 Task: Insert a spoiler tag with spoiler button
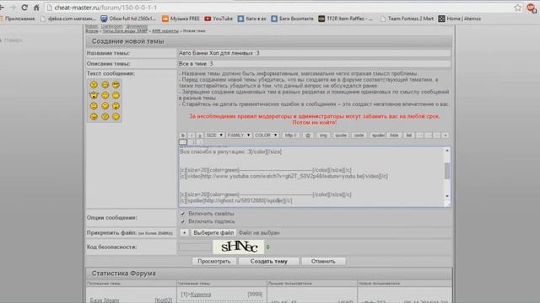tap(378, 136)
